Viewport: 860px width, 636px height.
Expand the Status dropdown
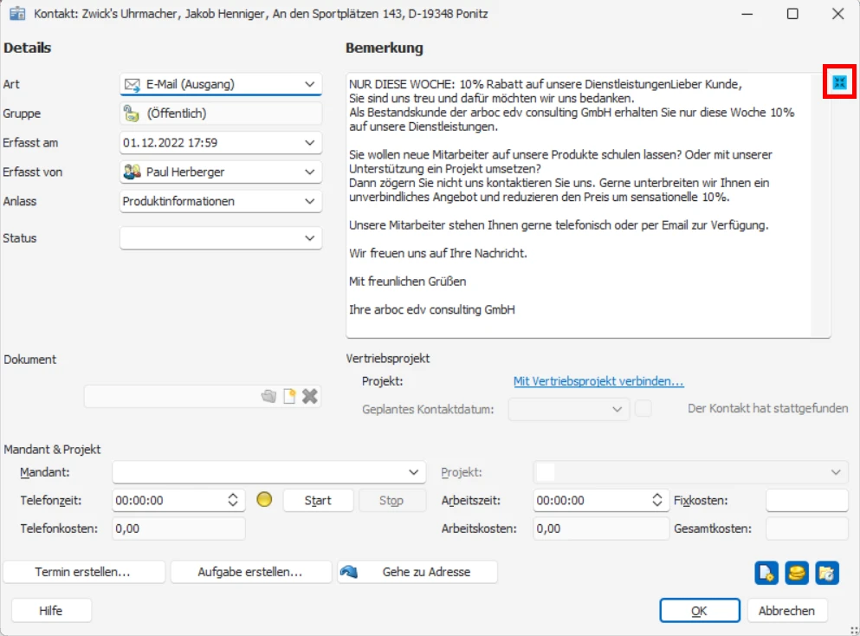point(310,238)
